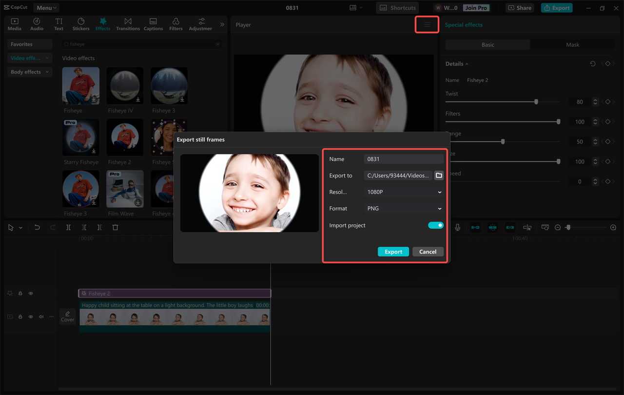
Task: Click Export in the Export still frames dialog
Action: [x=393, y=252]
